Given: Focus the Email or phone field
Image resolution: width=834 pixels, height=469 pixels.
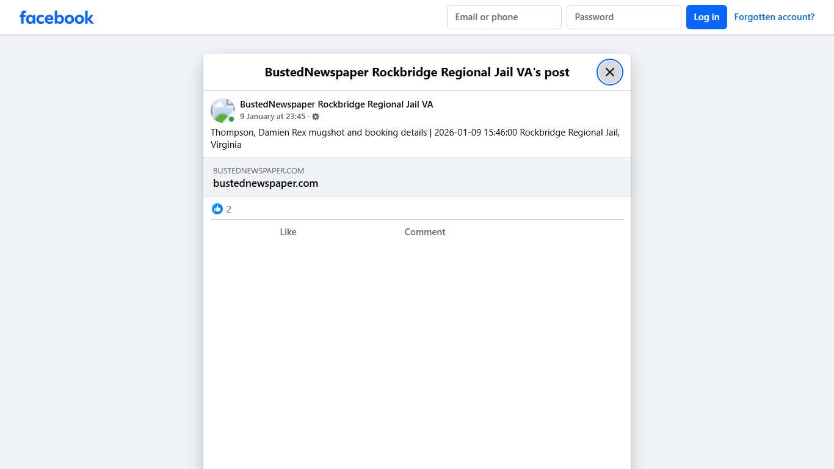Looking at the screenshot, I should 504,17.
